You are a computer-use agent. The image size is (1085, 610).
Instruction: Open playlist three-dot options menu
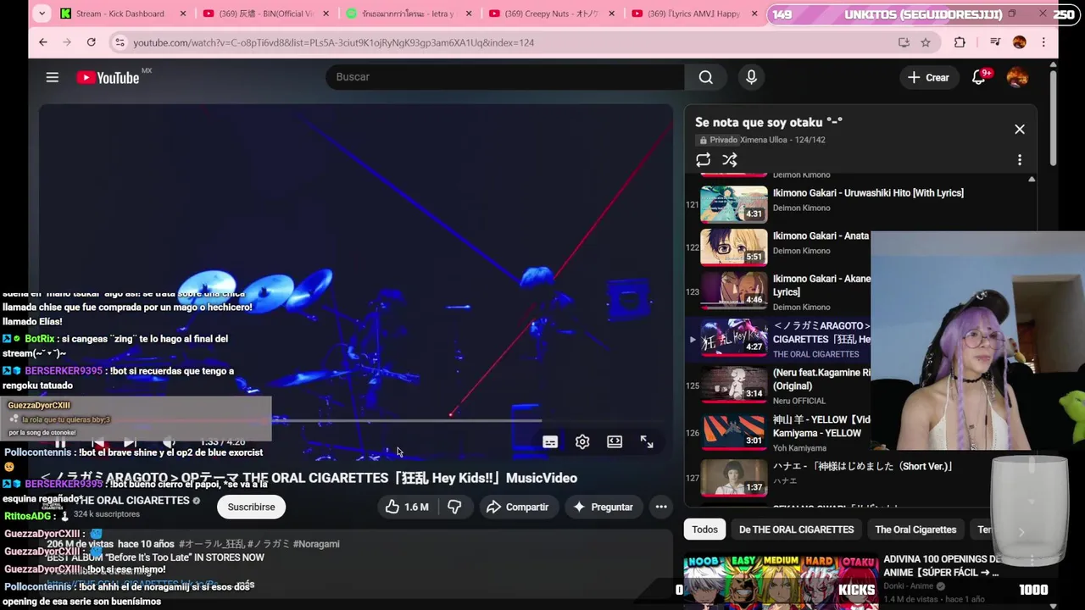tap(1020, 160)
